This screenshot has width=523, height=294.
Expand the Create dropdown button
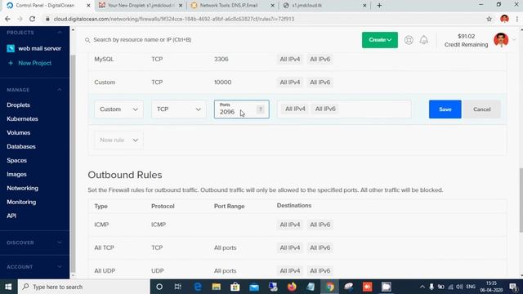379,40
